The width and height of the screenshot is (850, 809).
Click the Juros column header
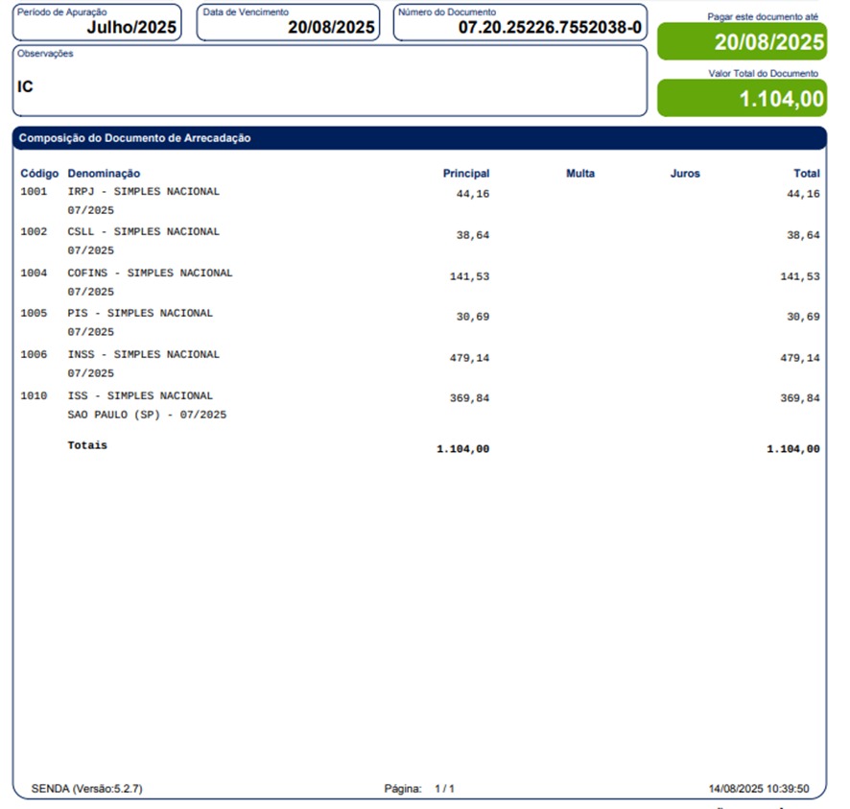tap(685, 174)
